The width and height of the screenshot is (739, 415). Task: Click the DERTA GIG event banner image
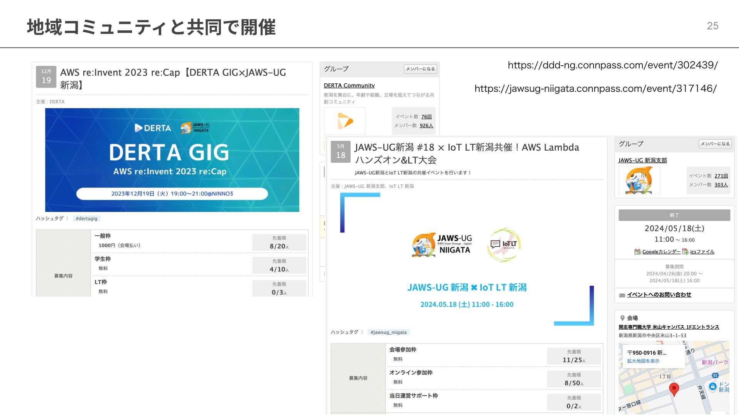(x=172, y=160)
